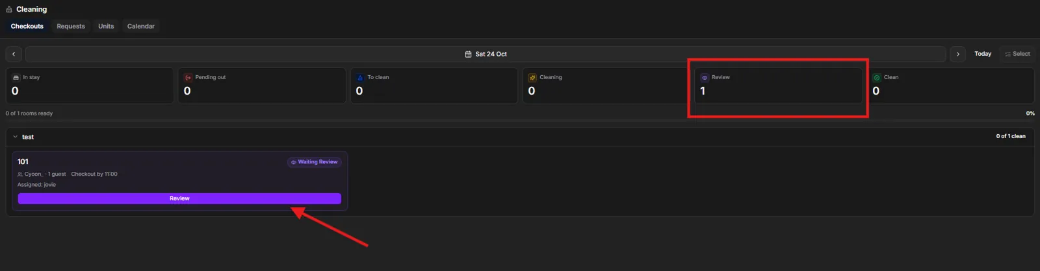The height and width of the screenshot is (271, 1040).
Task: Open date picker showing Sat 24 Oct
Action: pyautogui.click(x=486, y=54)
